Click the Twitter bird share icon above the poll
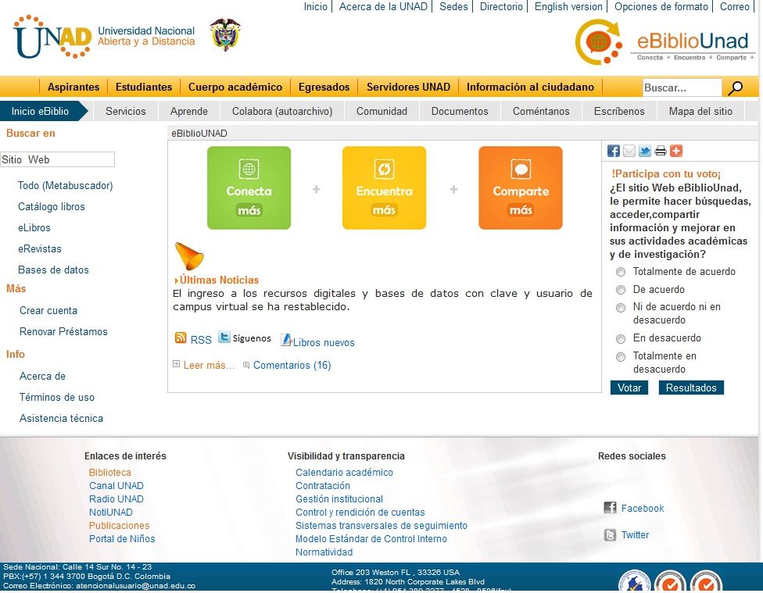This screenshot has height=593, width=763. [x=644, y=151]
